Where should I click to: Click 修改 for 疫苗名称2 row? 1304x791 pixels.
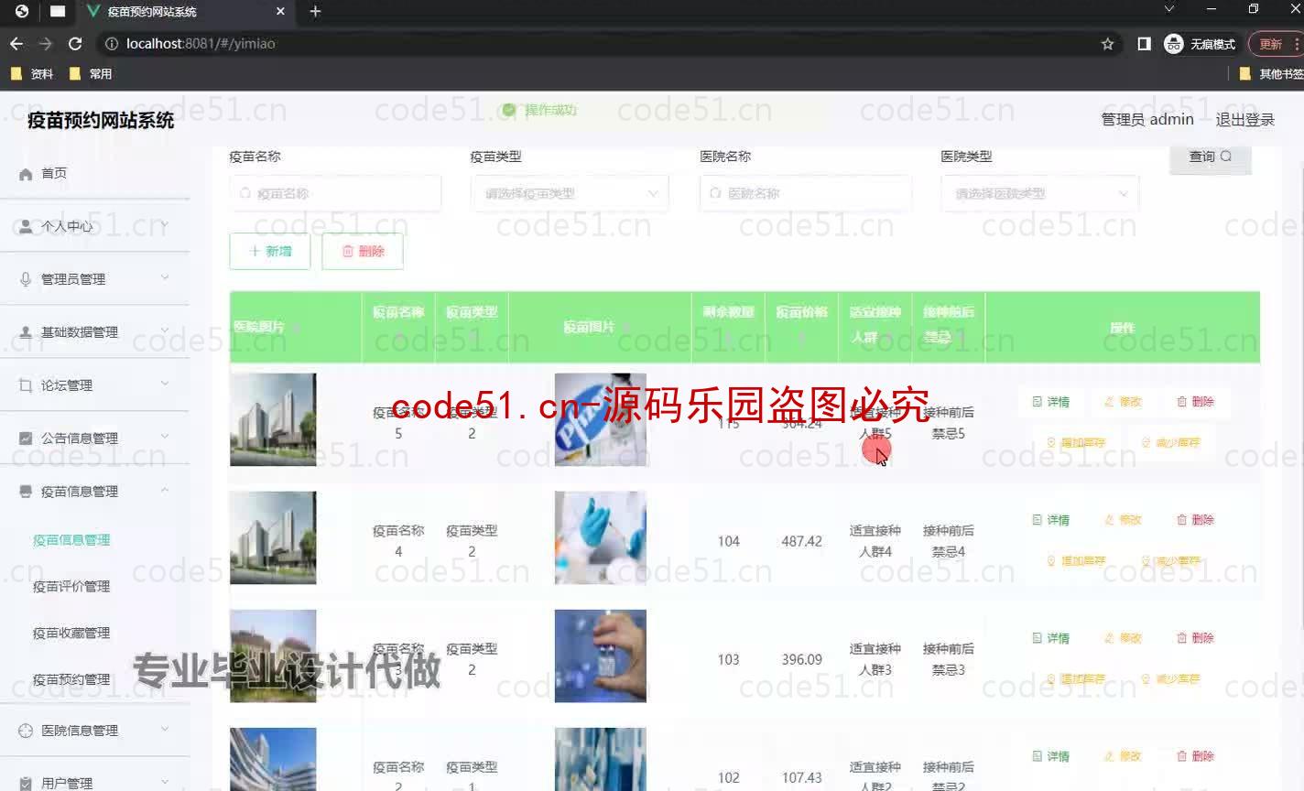click(1124, 756)
